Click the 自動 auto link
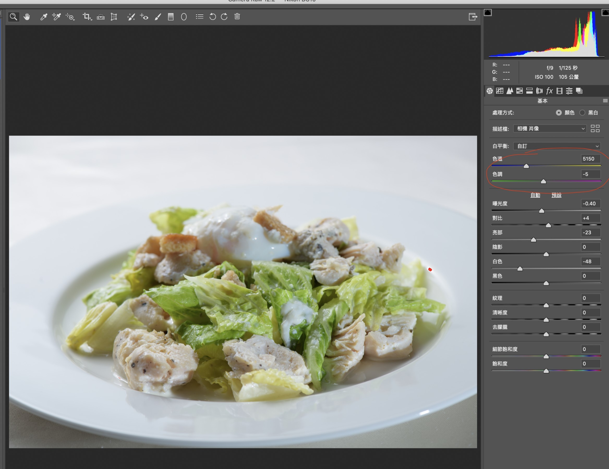The height and width of the screenshot is (469, 609). (535, 195)
